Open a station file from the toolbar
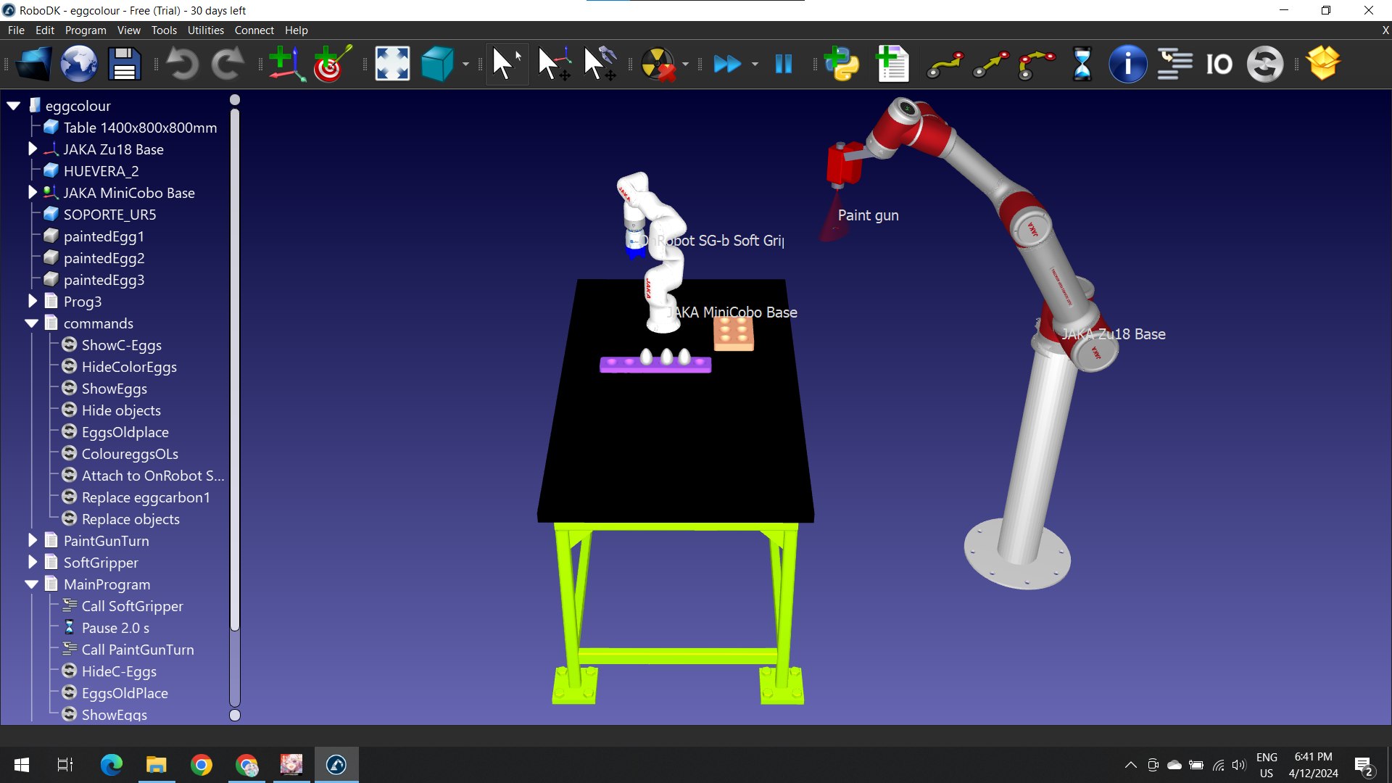 (34, 64)
